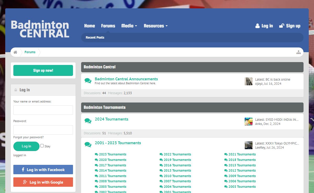Enable the Stay logged in checkbox
The image size is (314, 193).
(42, 146)
